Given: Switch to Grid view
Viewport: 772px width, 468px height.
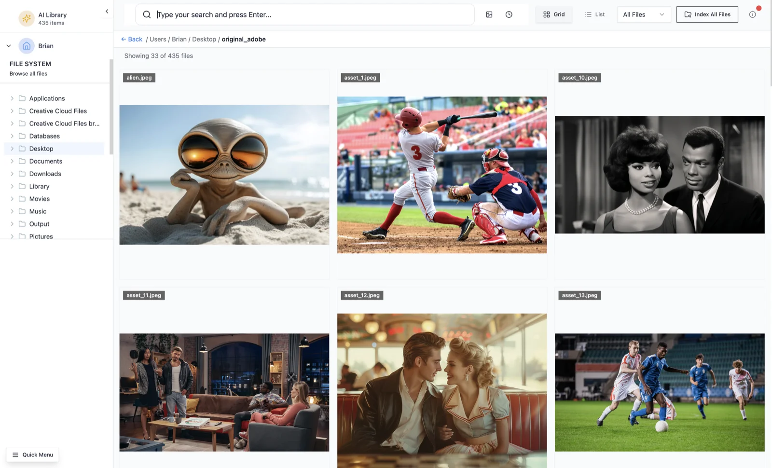Looking at the screenshot, I should click(553, 14).
